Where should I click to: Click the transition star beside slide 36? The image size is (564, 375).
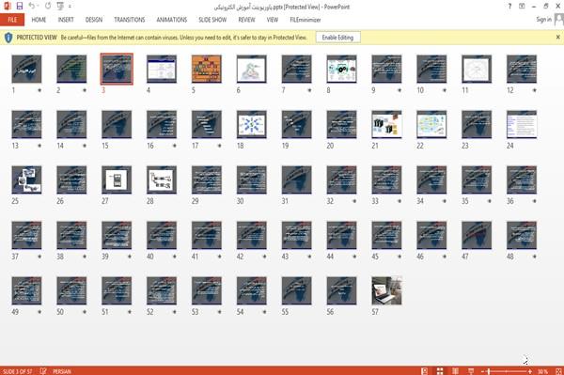(535, 201)
